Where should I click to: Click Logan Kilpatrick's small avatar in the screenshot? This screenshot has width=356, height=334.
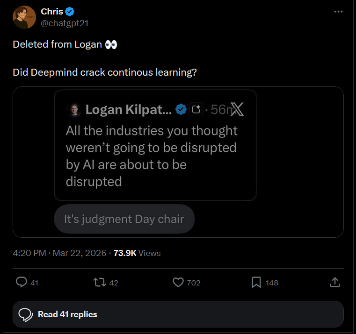pyautogui.click(x=73, y=109)
